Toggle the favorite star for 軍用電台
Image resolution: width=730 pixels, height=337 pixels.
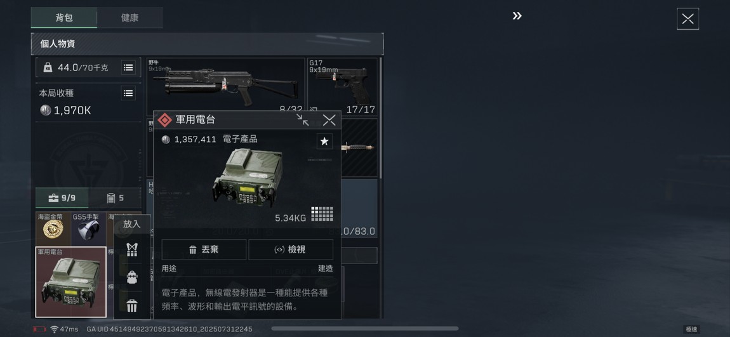click(324, 142)
